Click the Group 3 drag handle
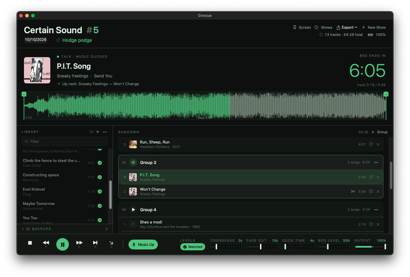The width and height of the screenshot is (410, 277). [124, 163]
